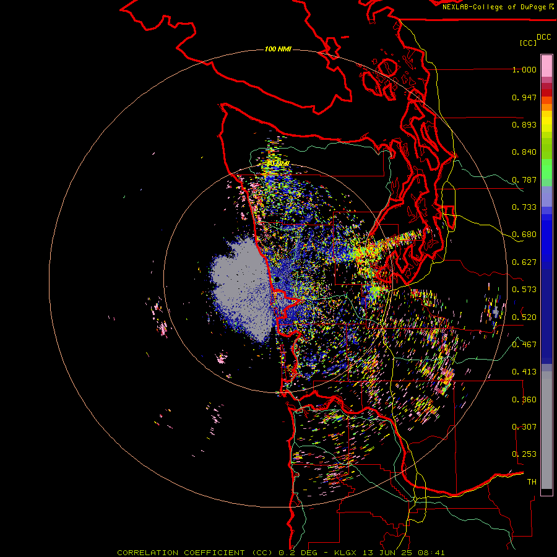Click the 0.680 legend value
The image size is (557, 557).
pos(524,235)
